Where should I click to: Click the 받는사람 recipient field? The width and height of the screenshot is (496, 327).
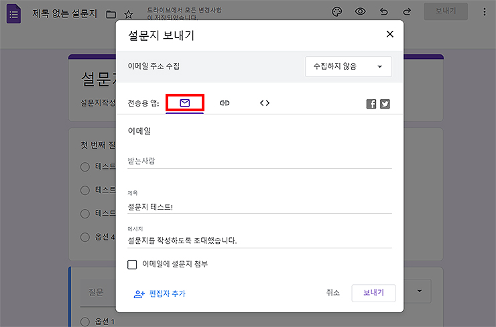point(259,161)
